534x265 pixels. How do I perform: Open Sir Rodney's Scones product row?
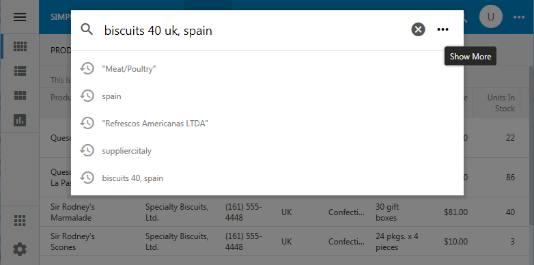click(x=284, y=242)
